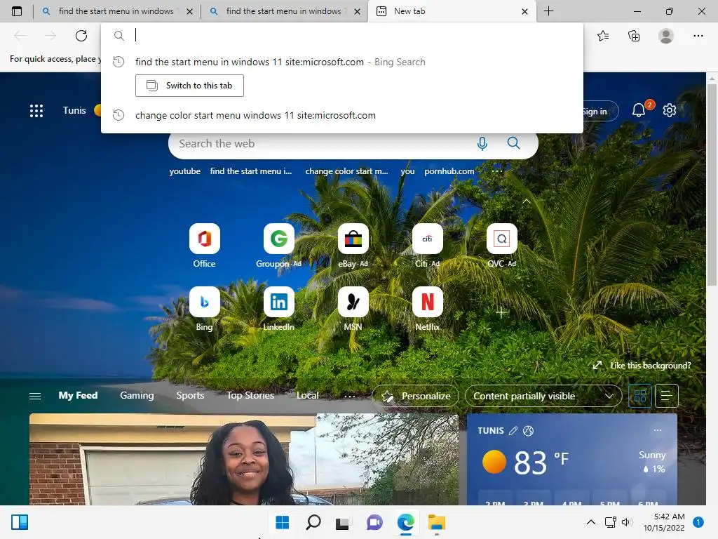718x539 pixels.
Task: Refresh the page with the reload icon
Action: click(81, 35)
